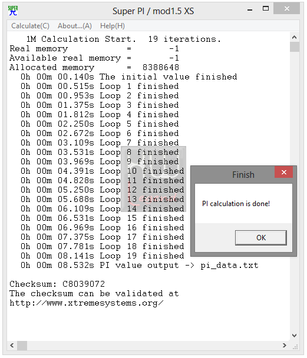Click the vertical scrollbar down arrow

[295, 336]
